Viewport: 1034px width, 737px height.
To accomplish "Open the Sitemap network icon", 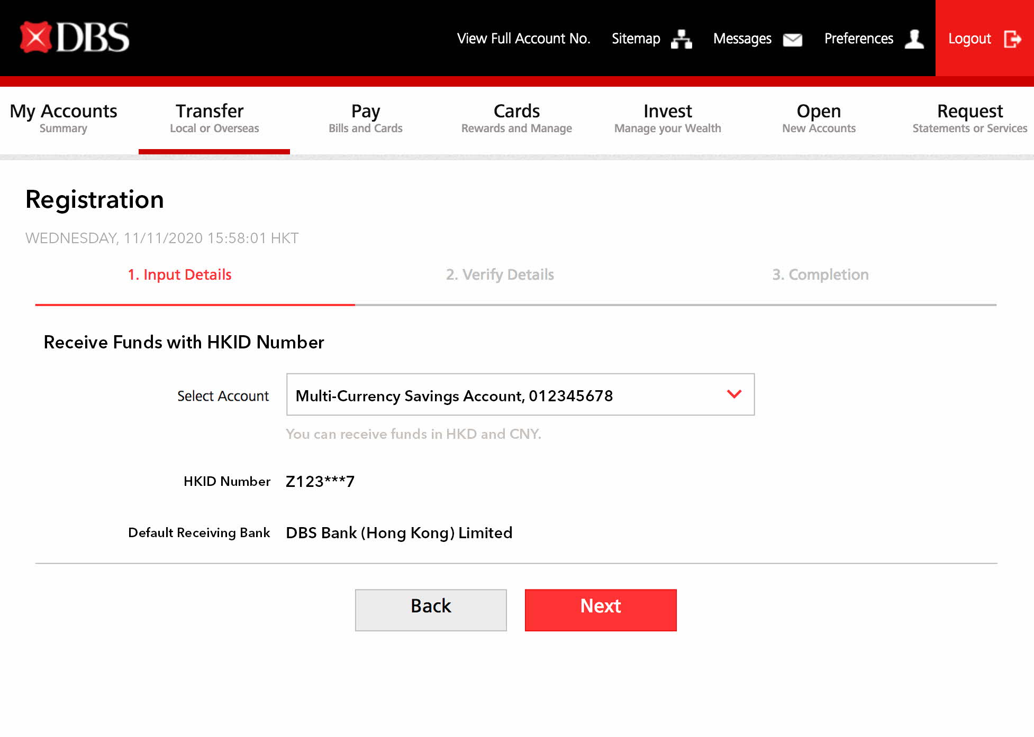I will (681, 39).
